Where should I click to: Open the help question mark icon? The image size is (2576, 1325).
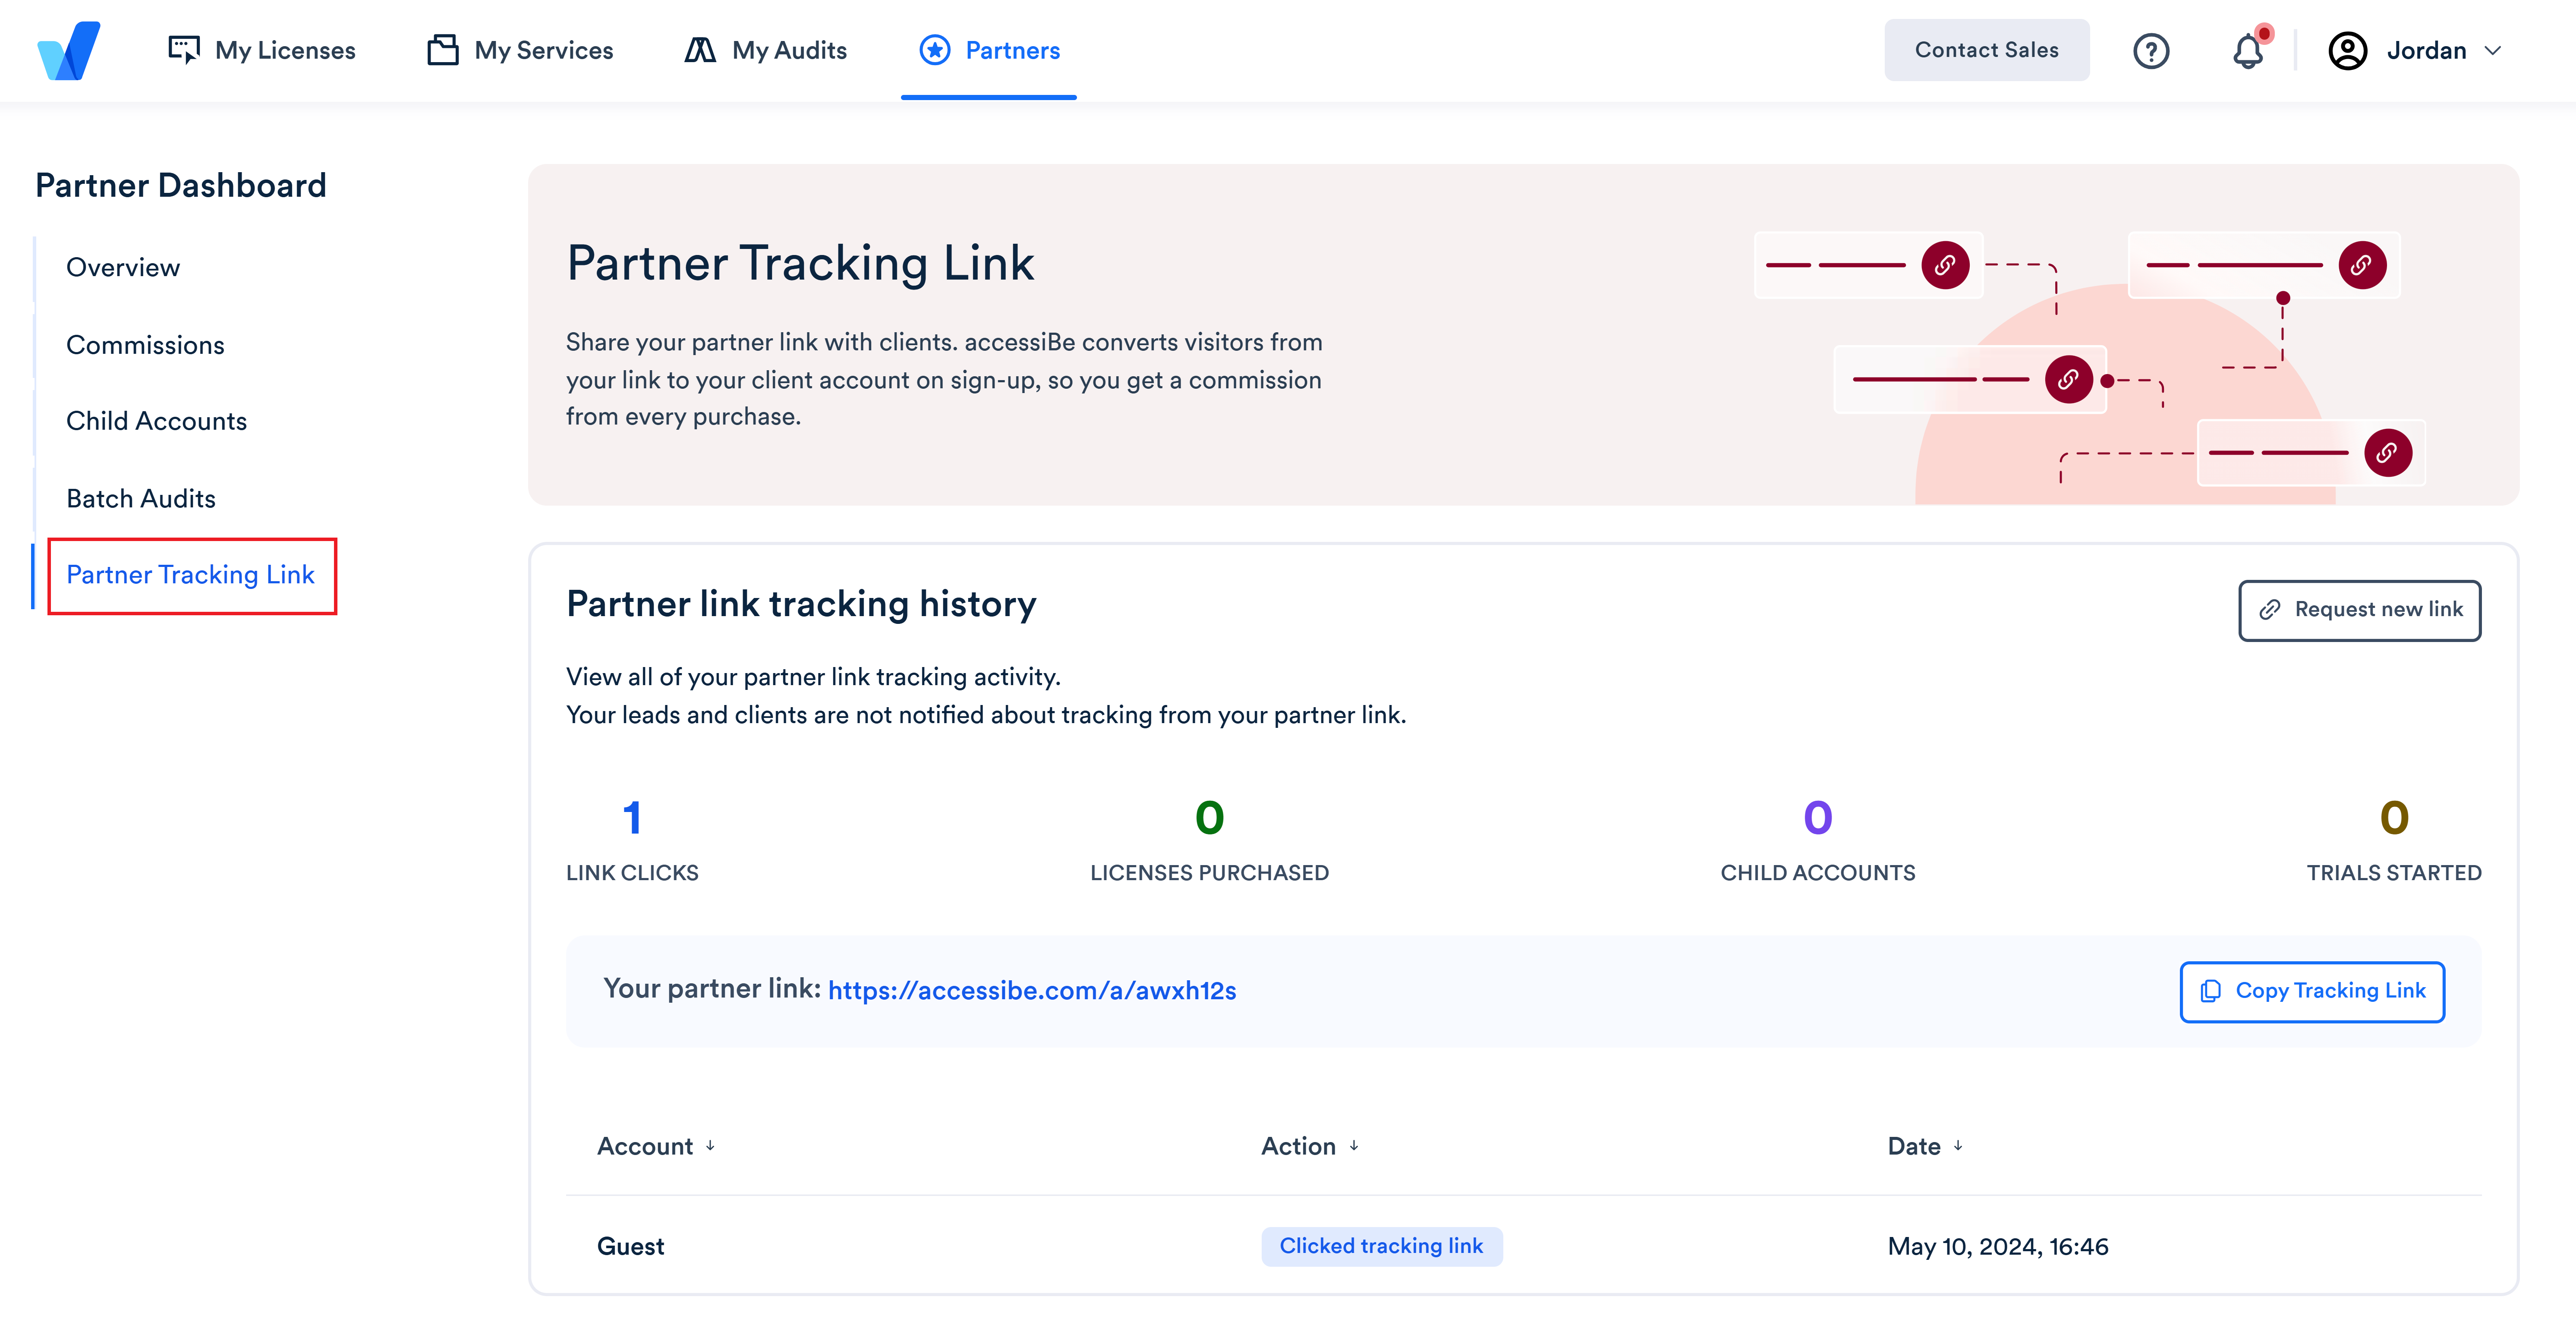pyautogui.click(x=2152, y=50)
